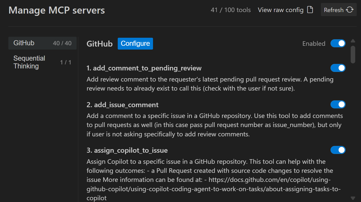
Task: Click the 1 / 1 count next to Sequential Thinking
Action: (66, 62)
